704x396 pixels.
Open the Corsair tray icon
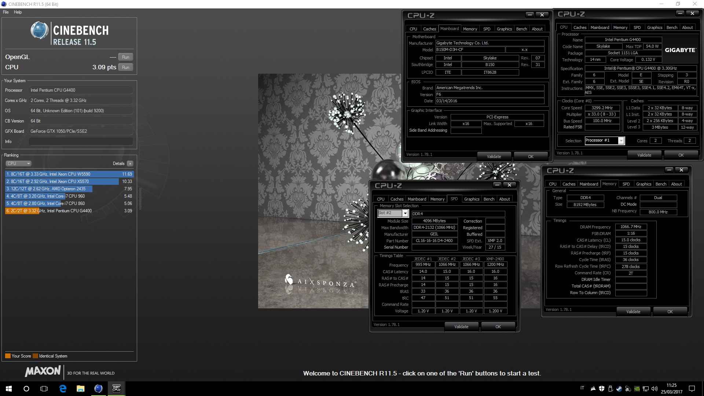(593, 389)
